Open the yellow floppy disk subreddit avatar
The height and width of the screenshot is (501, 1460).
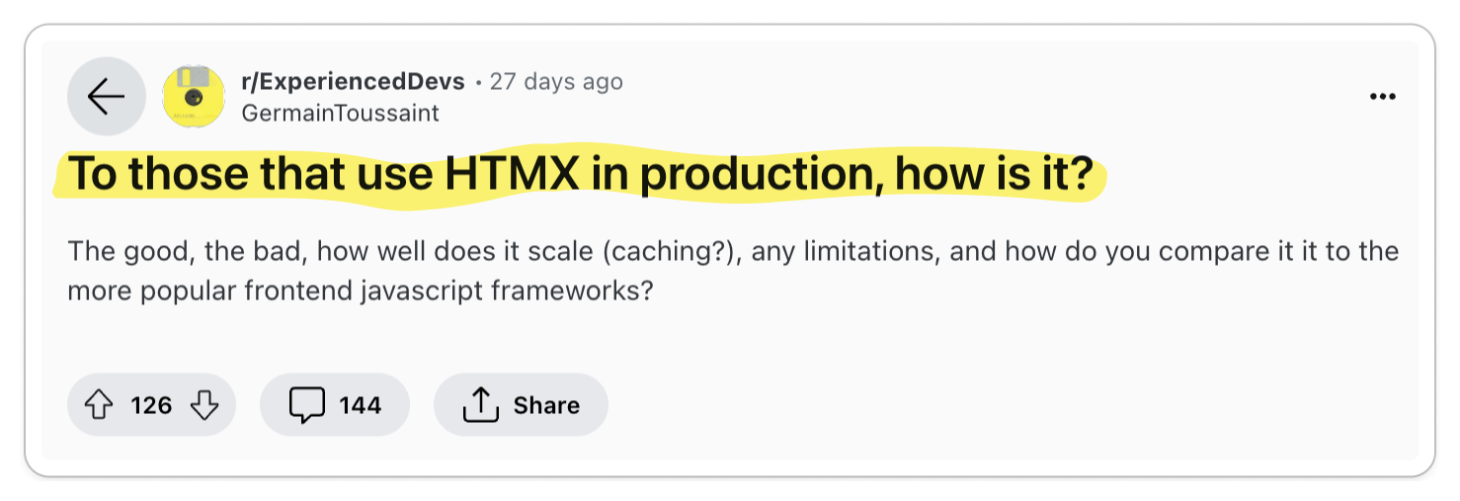click(x=194, y=97)
